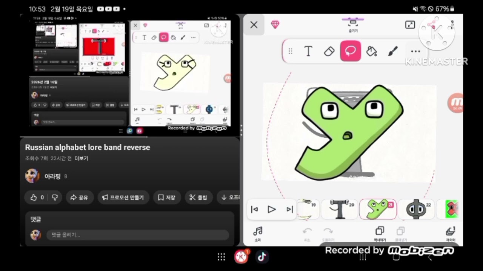Open the 아라핑 channel name
The height and width of the screenshot is (271, 483).
52,176
